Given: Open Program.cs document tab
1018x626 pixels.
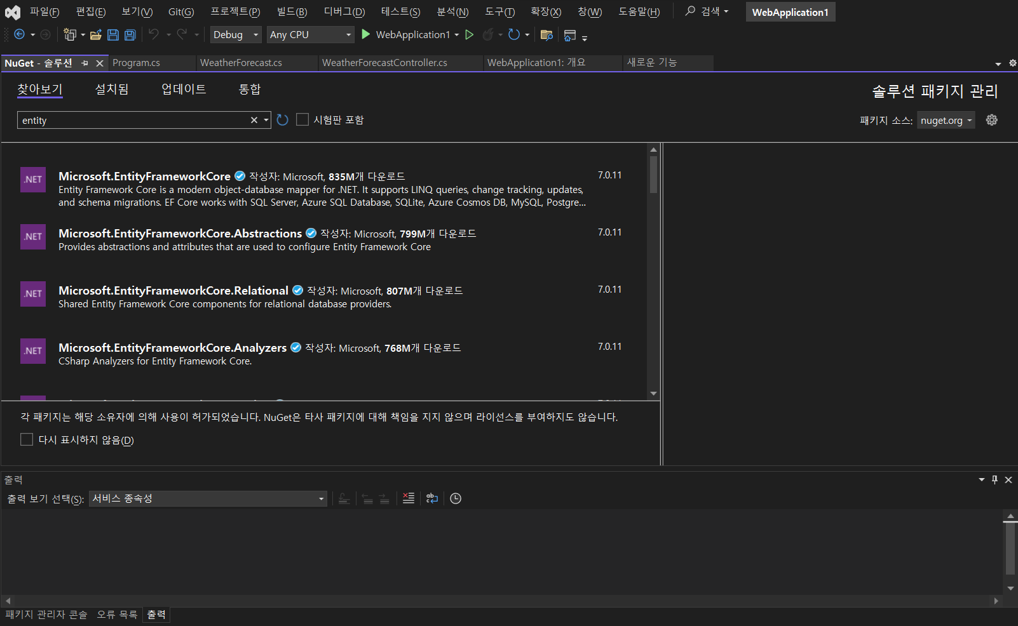Looking at the screenshot, I should tap(151, 63).
